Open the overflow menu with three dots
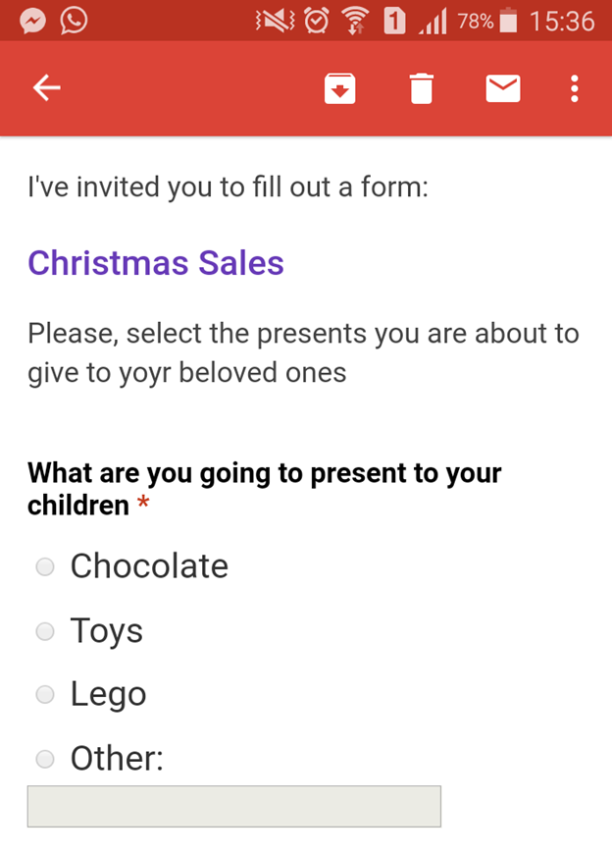Image resolution: width=612 pixels, height=857 pixels. point(574,88)
